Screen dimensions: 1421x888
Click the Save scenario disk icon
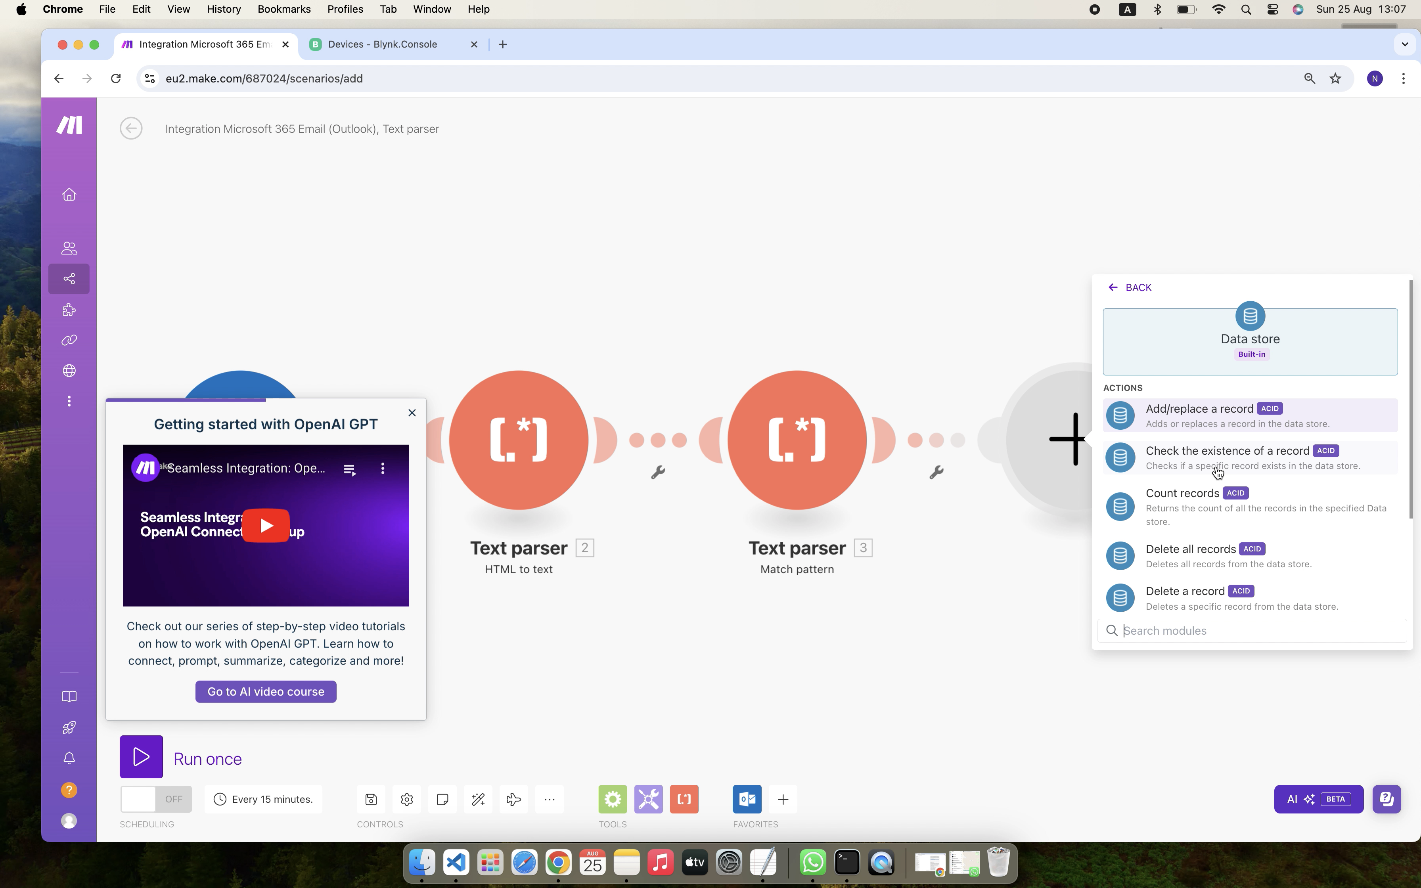[371, 799]
